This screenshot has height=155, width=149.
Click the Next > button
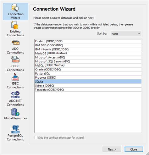(x=112, y=149)
